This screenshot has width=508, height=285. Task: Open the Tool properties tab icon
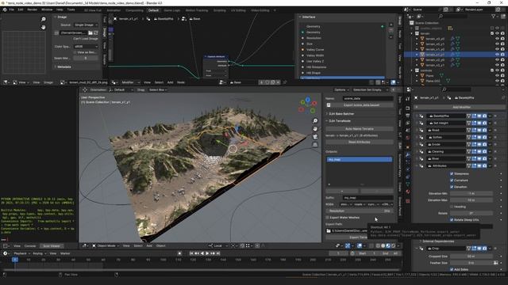pyautogui.click(x=407, y=99)
